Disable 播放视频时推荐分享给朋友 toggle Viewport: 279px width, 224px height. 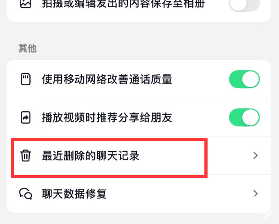244,118
